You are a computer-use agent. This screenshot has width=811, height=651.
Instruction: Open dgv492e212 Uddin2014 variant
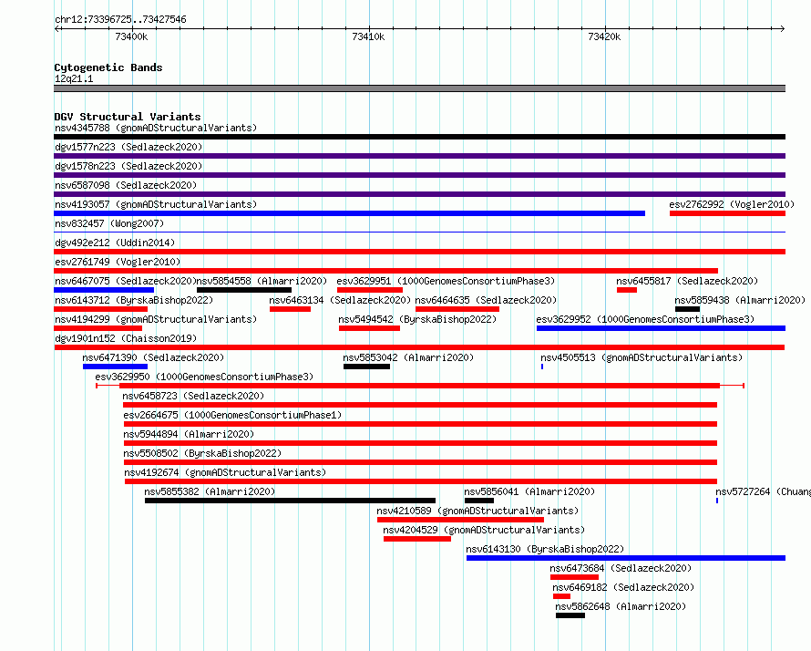pos(419,252)
